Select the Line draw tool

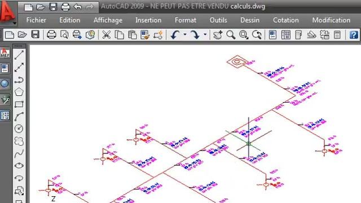19,55
